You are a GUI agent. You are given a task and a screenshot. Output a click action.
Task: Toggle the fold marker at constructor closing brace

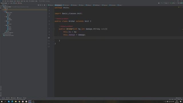pos(54,41)
